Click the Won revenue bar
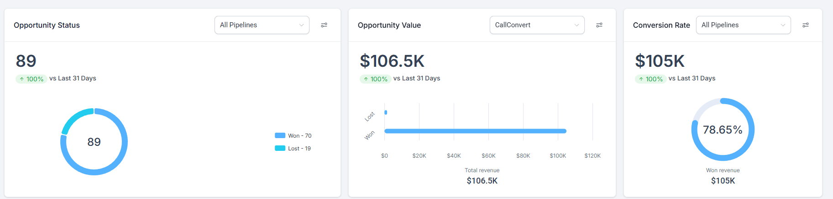Image resolution: width=833 pixels, height=199 pixels. pos(475,131)
